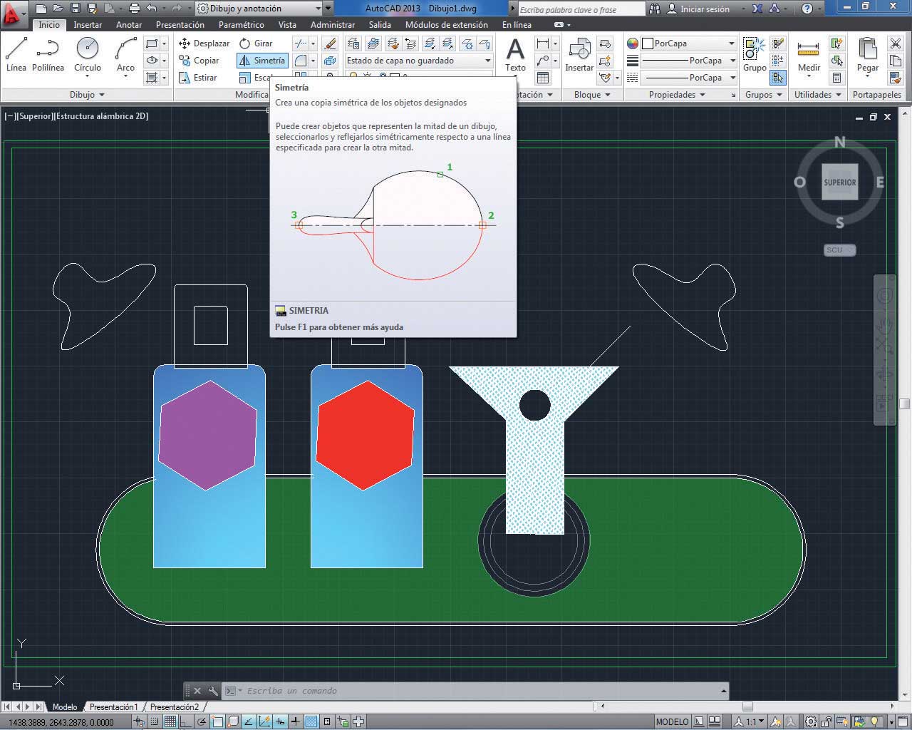Expand the layer state dropdown
The image size is (912, 730).
click(419, 61)
